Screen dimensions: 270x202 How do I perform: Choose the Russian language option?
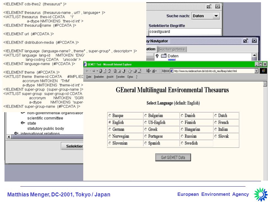[x=182, y=136]
